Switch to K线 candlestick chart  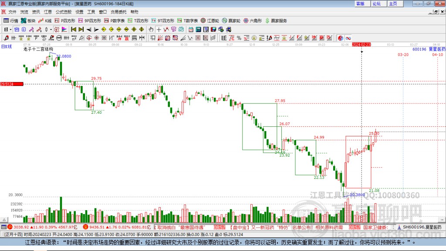[45, 21]
